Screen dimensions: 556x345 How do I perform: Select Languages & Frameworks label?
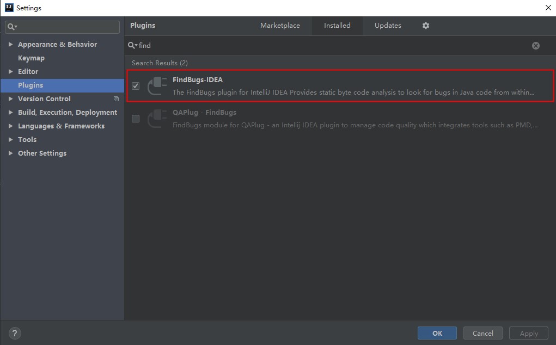(x=62, y=126)
